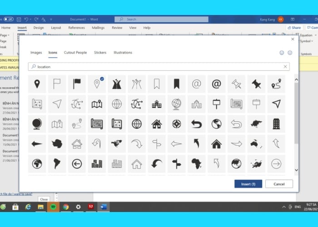The height and width of the screenshot is (227, 318).
Task: Toggle the AutoSave switch in title bar
Action: pyautogui.click(x=8, y=20)
